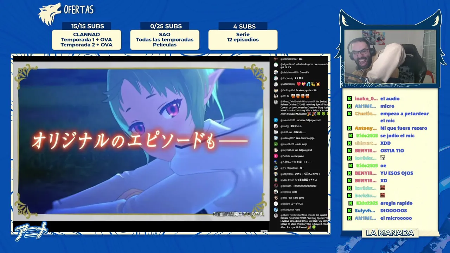Click the Kick badge beside Antony
The height and width of the screenshot is (253, 450).
pos(349,128)
